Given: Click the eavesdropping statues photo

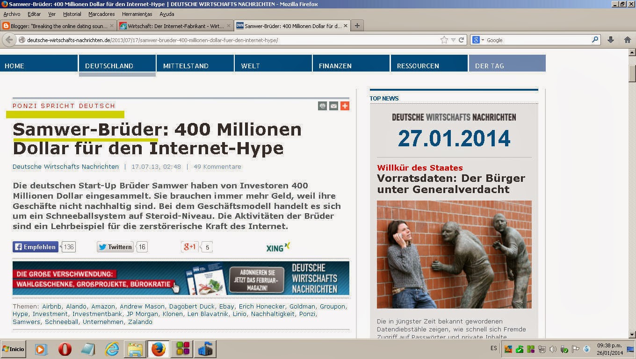Looking at the screenshot, I should pyautogui.click(x=454, y=254).
